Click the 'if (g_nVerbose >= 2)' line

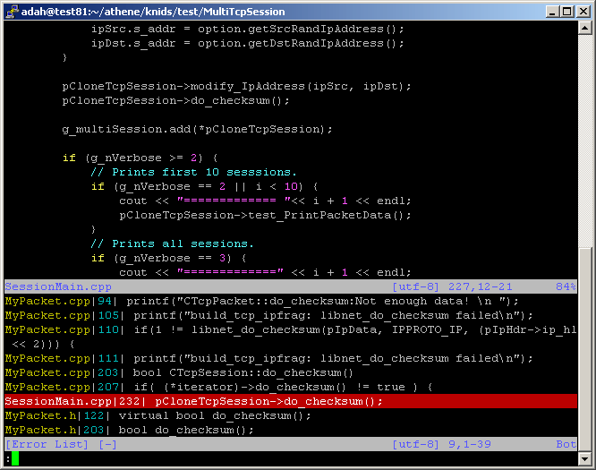tap(140, 158)
